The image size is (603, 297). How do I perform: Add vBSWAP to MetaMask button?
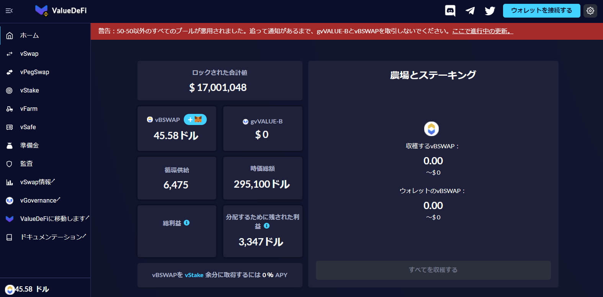pos(195,120)
